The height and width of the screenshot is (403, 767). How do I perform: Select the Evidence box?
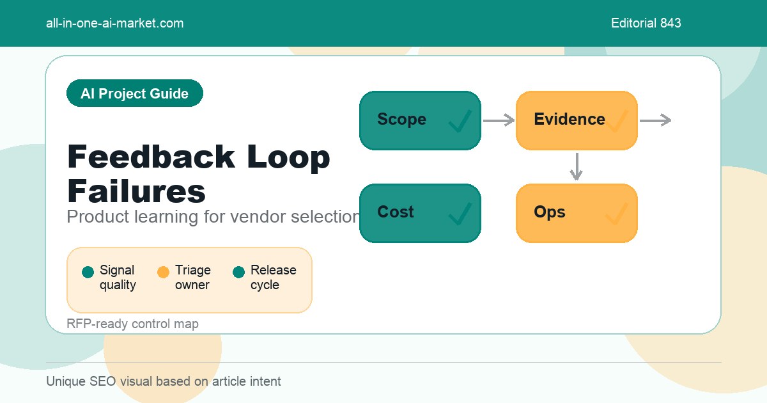click(577, 120)
